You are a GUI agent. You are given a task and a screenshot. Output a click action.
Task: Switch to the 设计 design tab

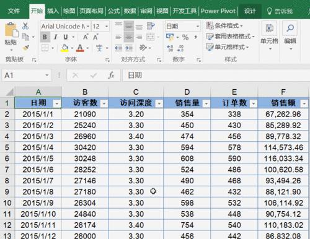[x=250, y=11]
